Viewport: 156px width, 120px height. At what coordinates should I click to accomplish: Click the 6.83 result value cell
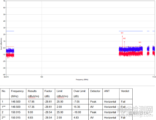click(31, 117)
